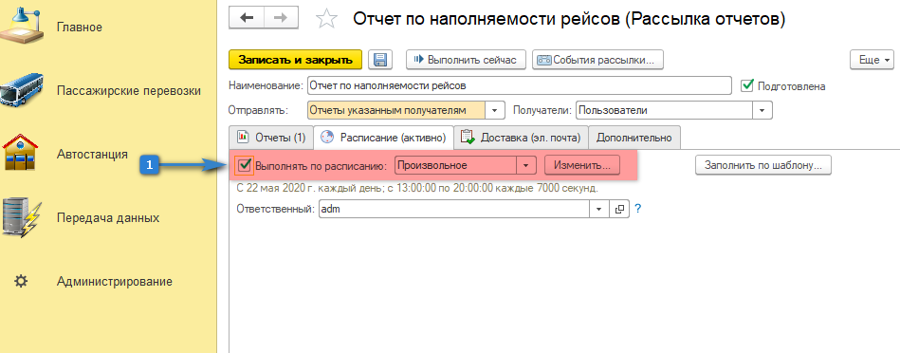Open Автостанция building icon
The height and width of the screenshot is (353, 900).
coord(21,154)
